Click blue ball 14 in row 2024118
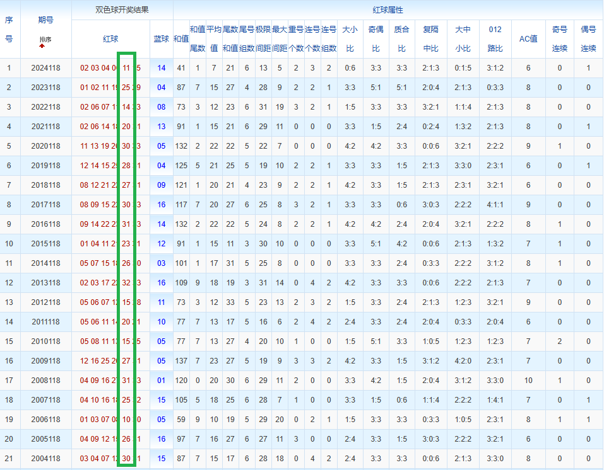This screenshot has width=604, height=470. (x=162, y=68)
